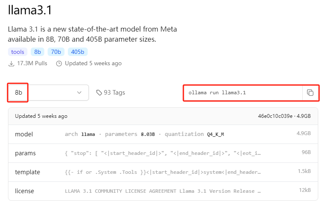The width and height of the screenshot is (333, 210).
Task: Select the 70b tag badge
Action: (56, 52)
